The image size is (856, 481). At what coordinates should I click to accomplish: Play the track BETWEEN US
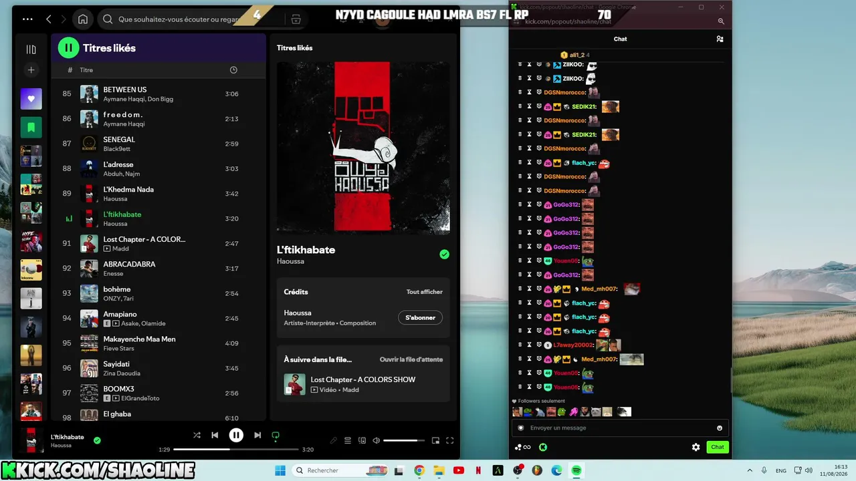point(158,94)
